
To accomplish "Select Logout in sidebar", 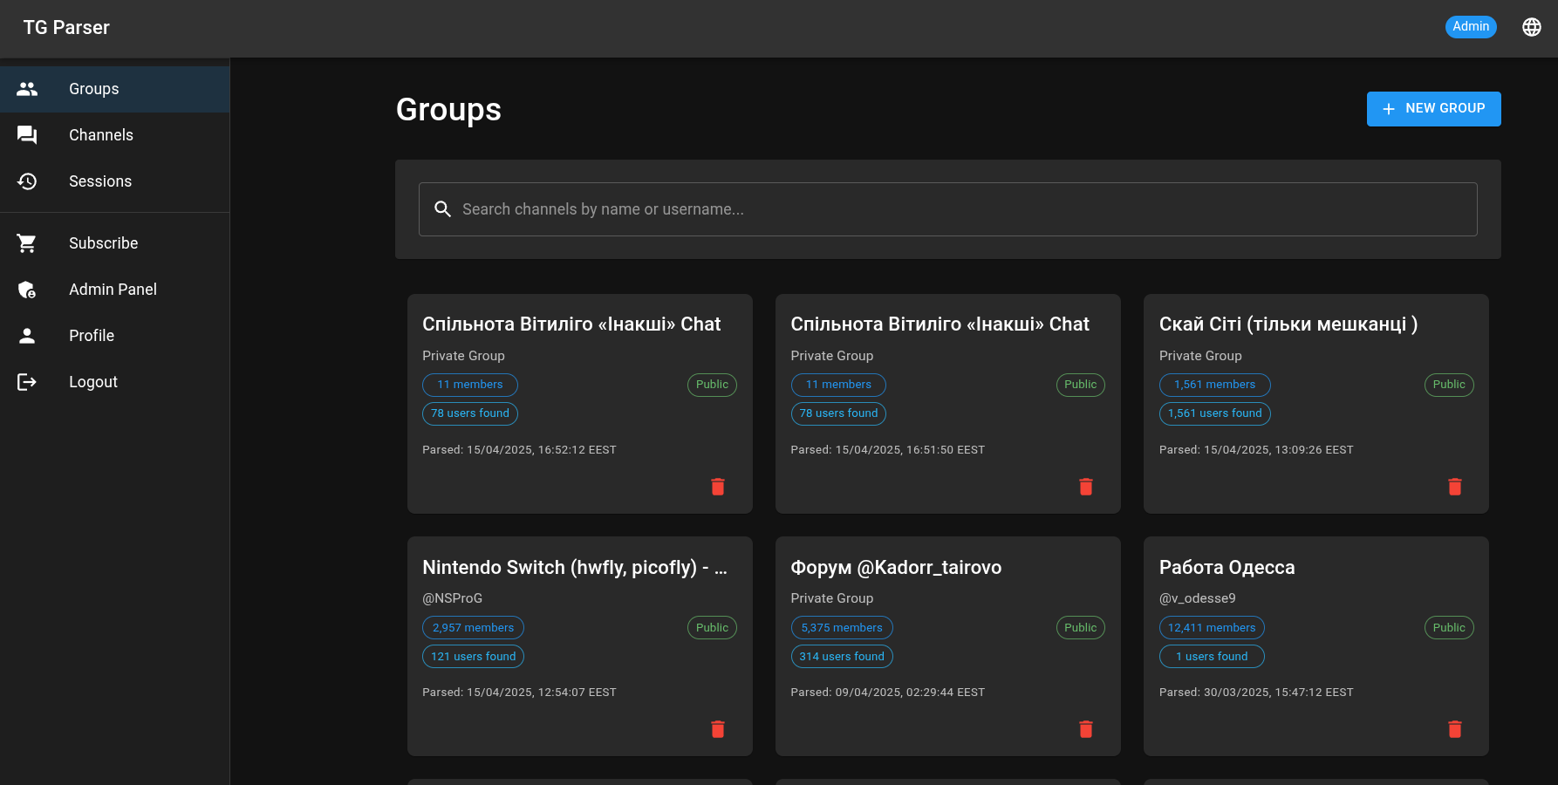I will [115, 382].
